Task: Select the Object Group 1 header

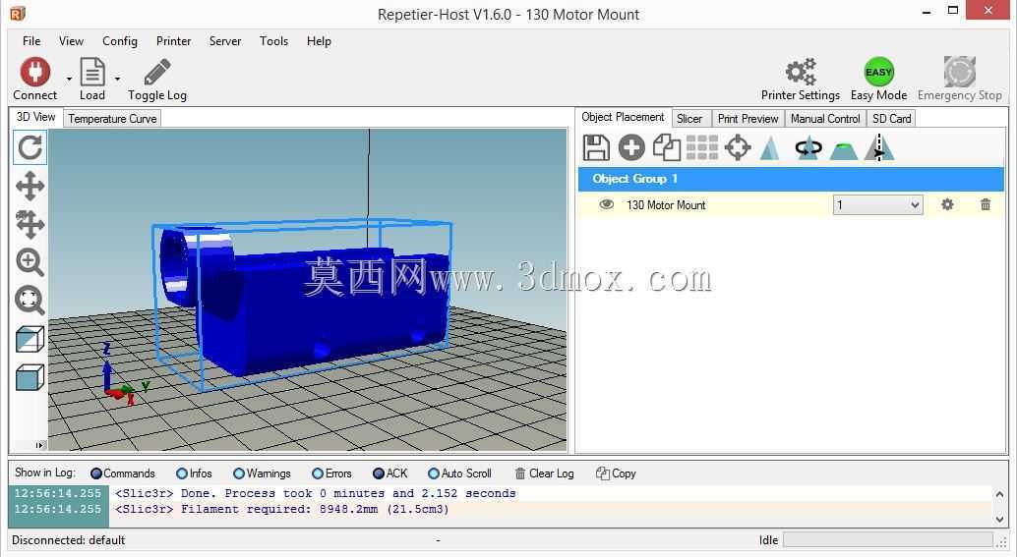Action: coord(791,179)
